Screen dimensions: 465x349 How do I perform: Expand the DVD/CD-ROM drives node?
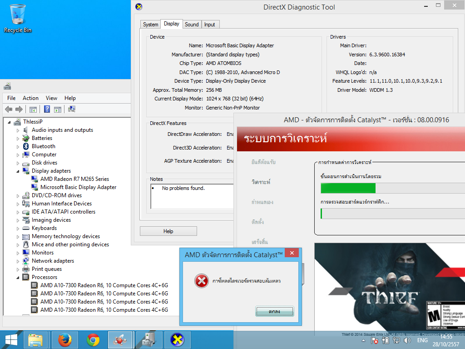point(18,196)
